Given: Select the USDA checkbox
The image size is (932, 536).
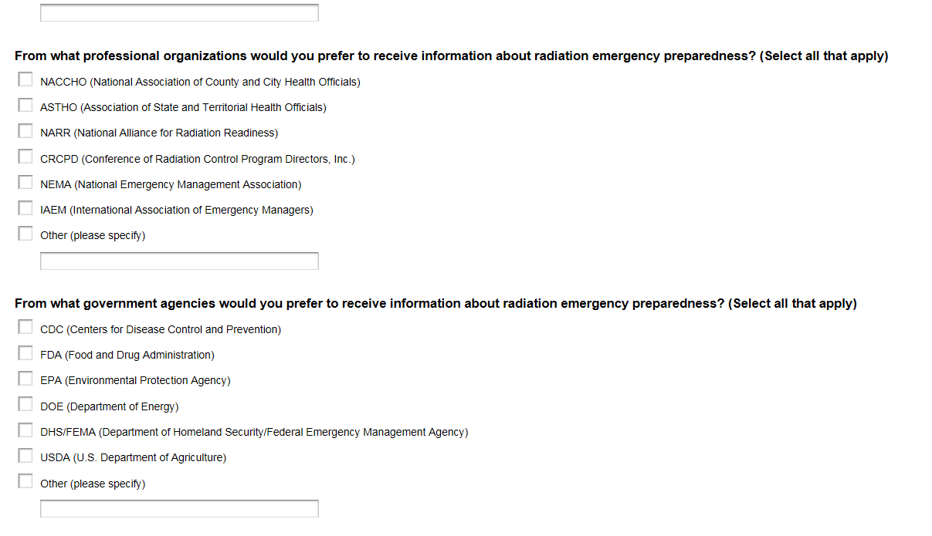Looking at the screenshot, I should (x=25, y=456).
